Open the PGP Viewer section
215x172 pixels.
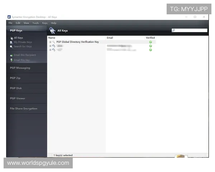27,98
